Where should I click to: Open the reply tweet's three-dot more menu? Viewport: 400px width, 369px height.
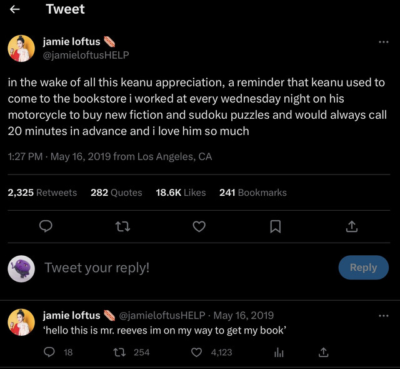point(383,316)
